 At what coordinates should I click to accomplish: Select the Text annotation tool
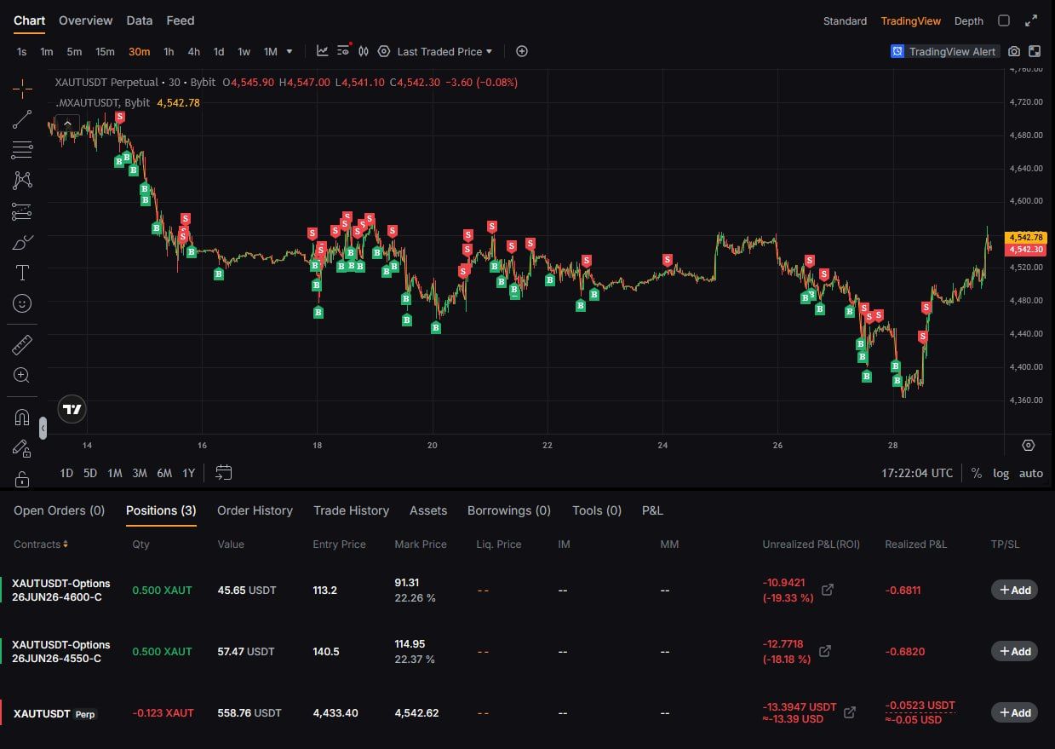tap(22, 273)
